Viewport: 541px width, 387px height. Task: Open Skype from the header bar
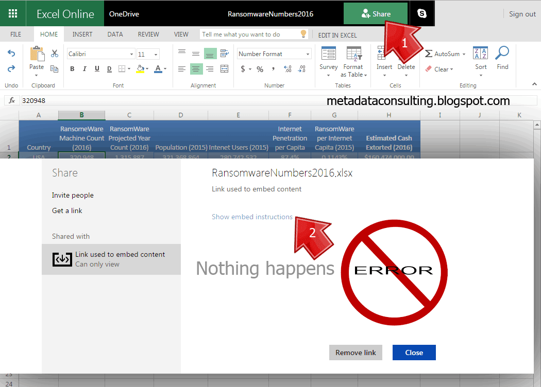421,13
